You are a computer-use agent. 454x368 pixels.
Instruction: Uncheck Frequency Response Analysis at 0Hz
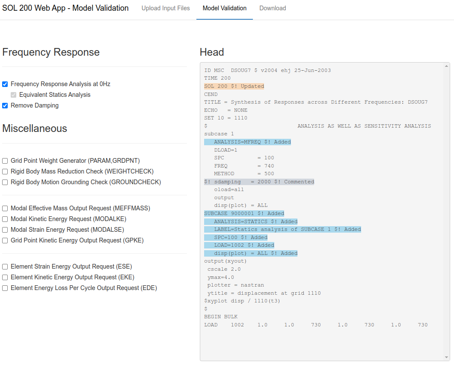pyautogui.click(x=5, y=84)
